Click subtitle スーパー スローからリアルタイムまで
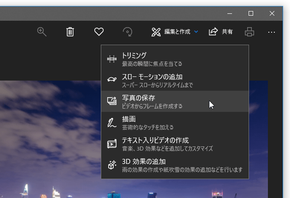The image size is (290, 198). point(157,85)
